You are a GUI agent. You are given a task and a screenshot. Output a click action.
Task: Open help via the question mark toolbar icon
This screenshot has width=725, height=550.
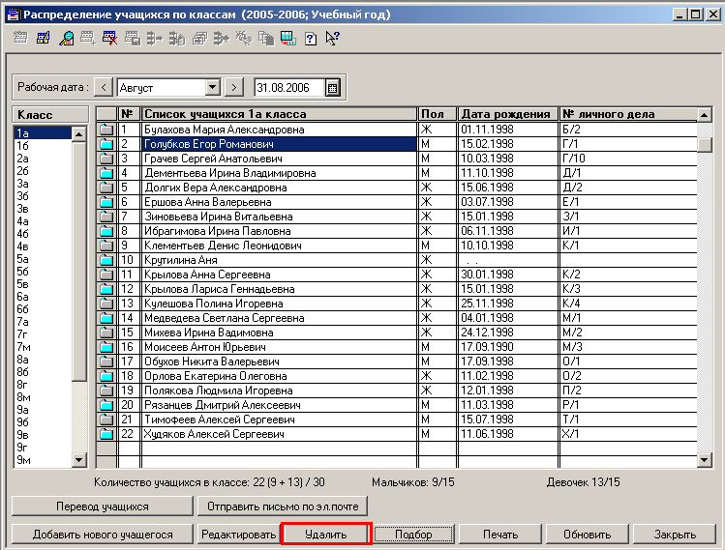(x=310, y=39)
